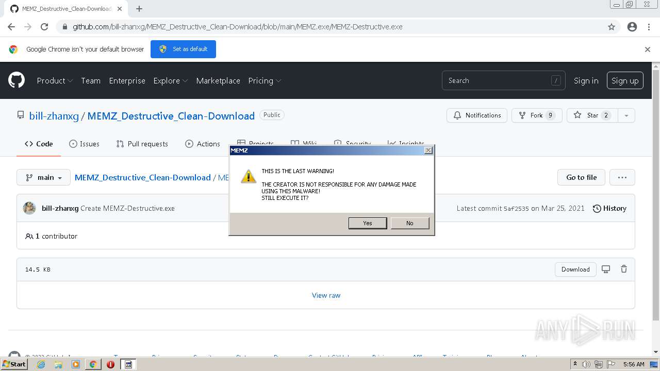The image size is (660, 371).
Task: Open the media player taskbar icon
Action: point(76,364)
